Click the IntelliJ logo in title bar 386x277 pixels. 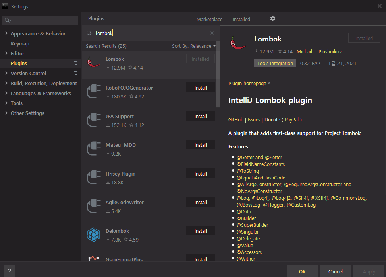click(5, 6)
